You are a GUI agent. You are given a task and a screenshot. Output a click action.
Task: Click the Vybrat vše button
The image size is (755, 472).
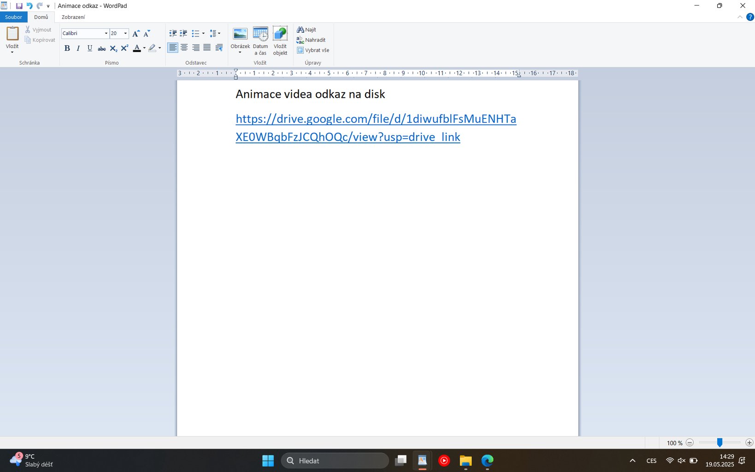[x=313, y=50]
